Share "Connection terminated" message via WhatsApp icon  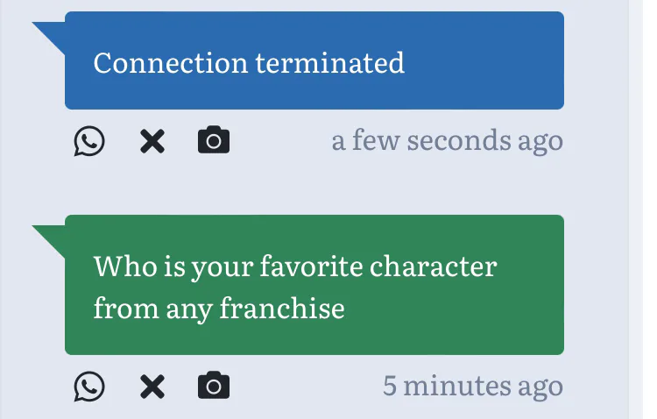pyautogui.click(x=89, y=141)
